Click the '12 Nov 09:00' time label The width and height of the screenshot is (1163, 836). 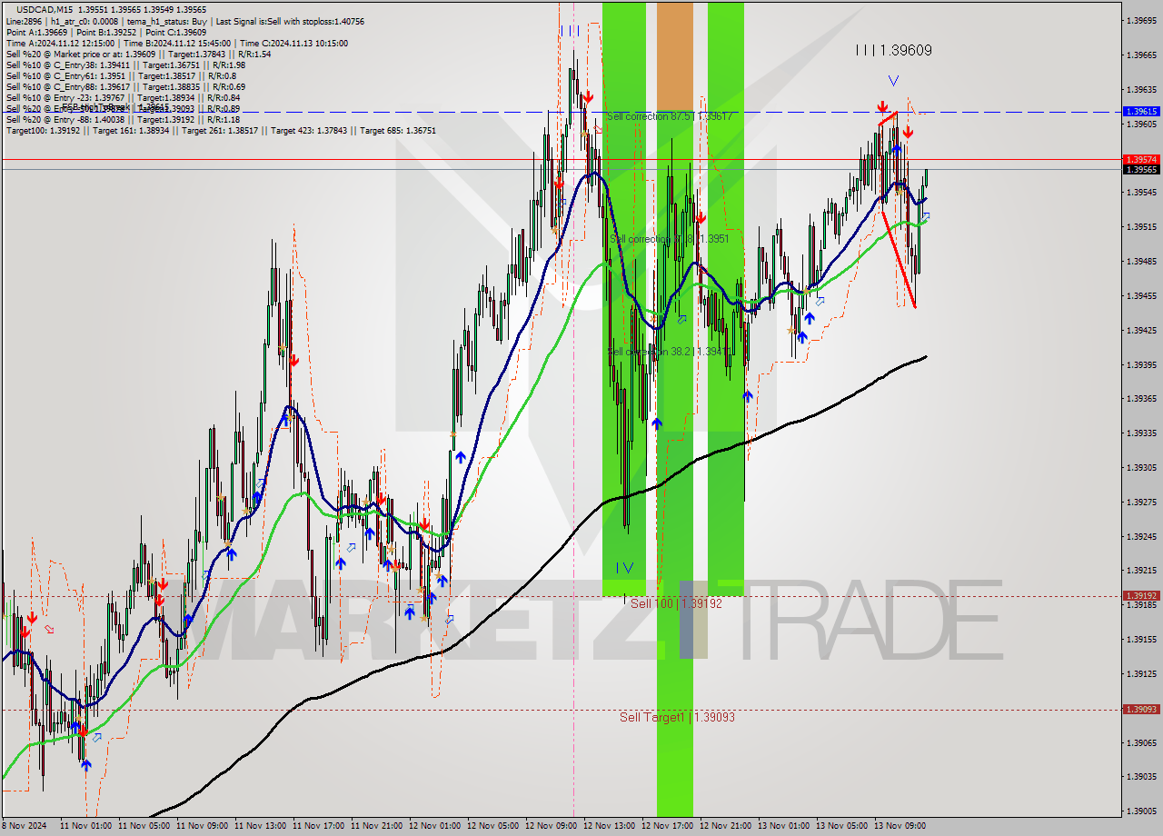click(x=551, y=826)
